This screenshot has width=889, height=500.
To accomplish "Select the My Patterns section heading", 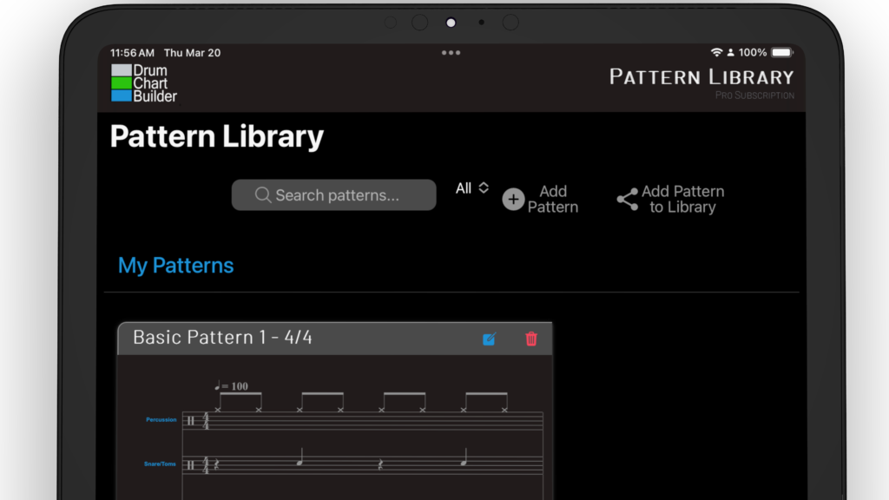I will (x=175, y=266).
